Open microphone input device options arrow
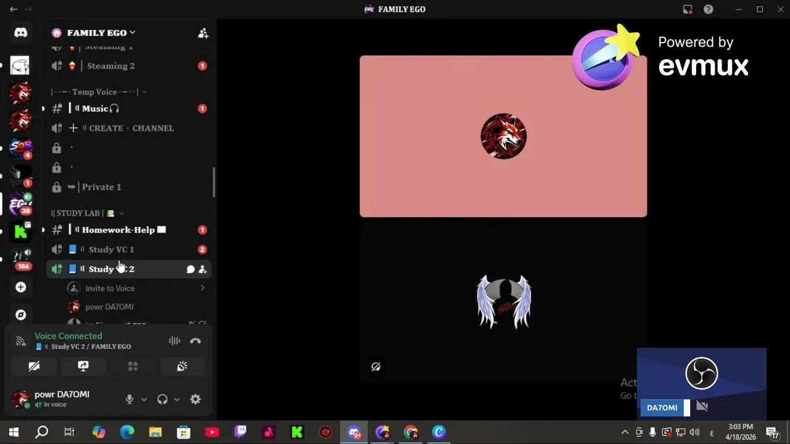The width and height of the screenshot is (790, 444). point(144,400)
